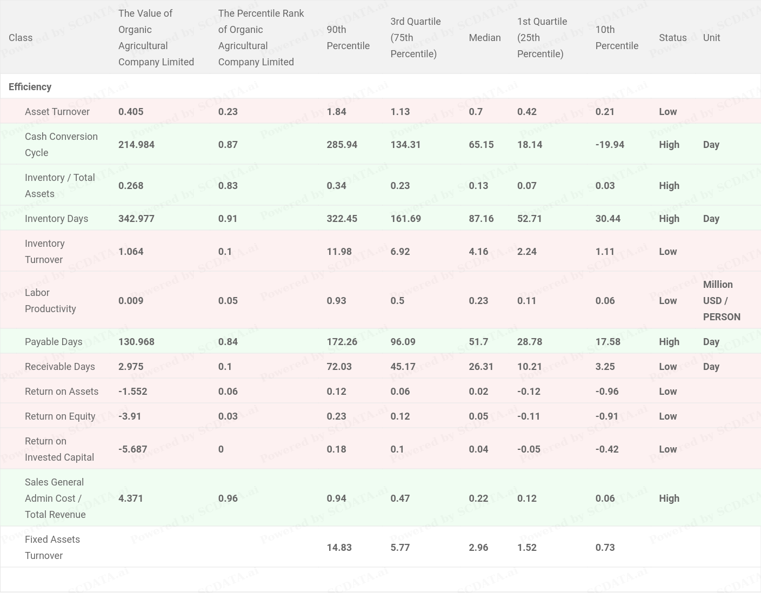The height and width of the screenshot is (593, 761).
Task: Select the Inventory Days row label
Action: click(x=56, y=218)
